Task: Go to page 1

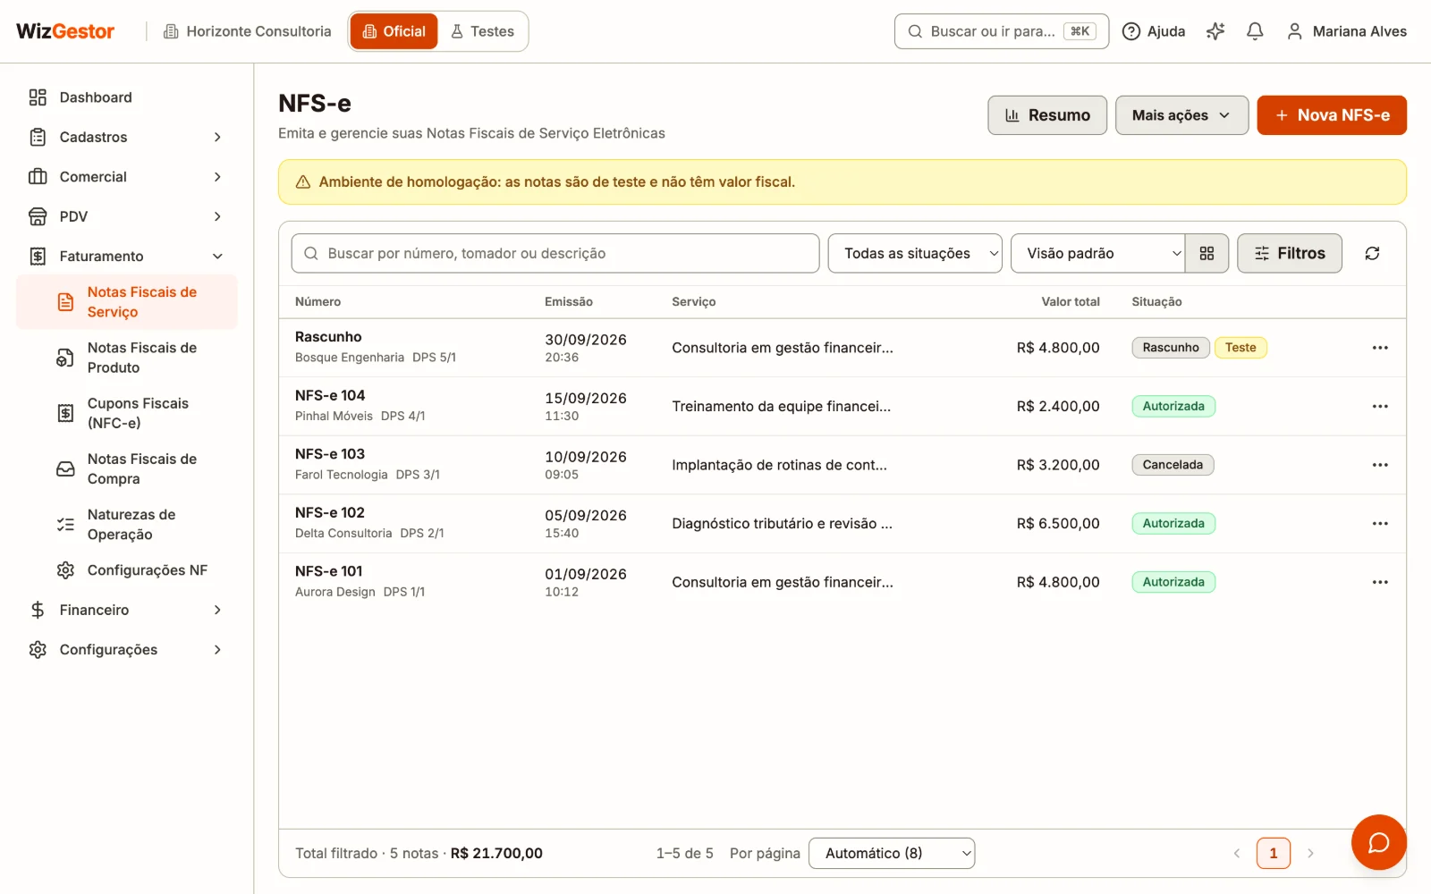Action: [1273, 853]
